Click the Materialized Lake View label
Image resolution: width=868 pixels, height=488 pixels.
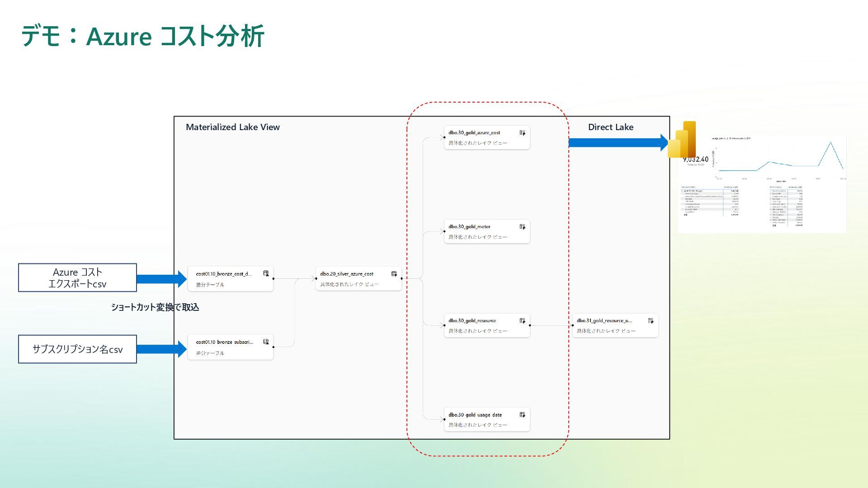(233, 127)
